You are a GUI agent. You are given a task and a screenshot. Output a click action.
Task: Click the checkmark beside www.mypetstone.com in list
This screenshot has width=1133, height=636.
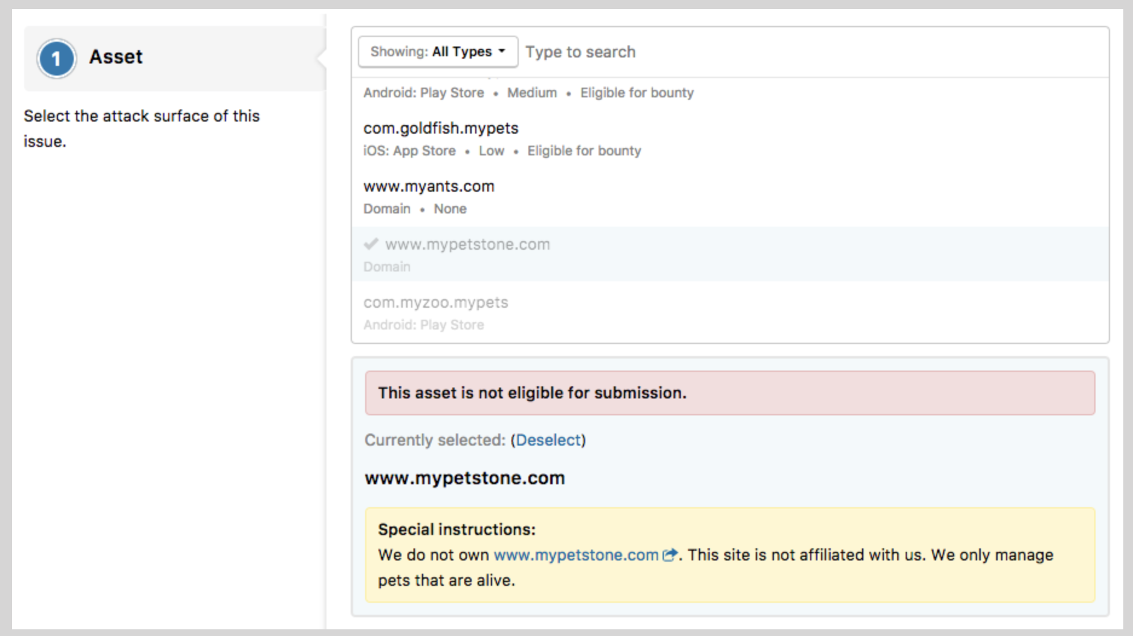click(371, 244)
